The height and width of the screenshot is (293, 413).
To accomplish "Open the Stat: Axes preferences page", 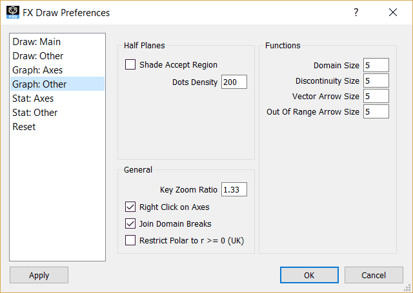I will point(57,99).
